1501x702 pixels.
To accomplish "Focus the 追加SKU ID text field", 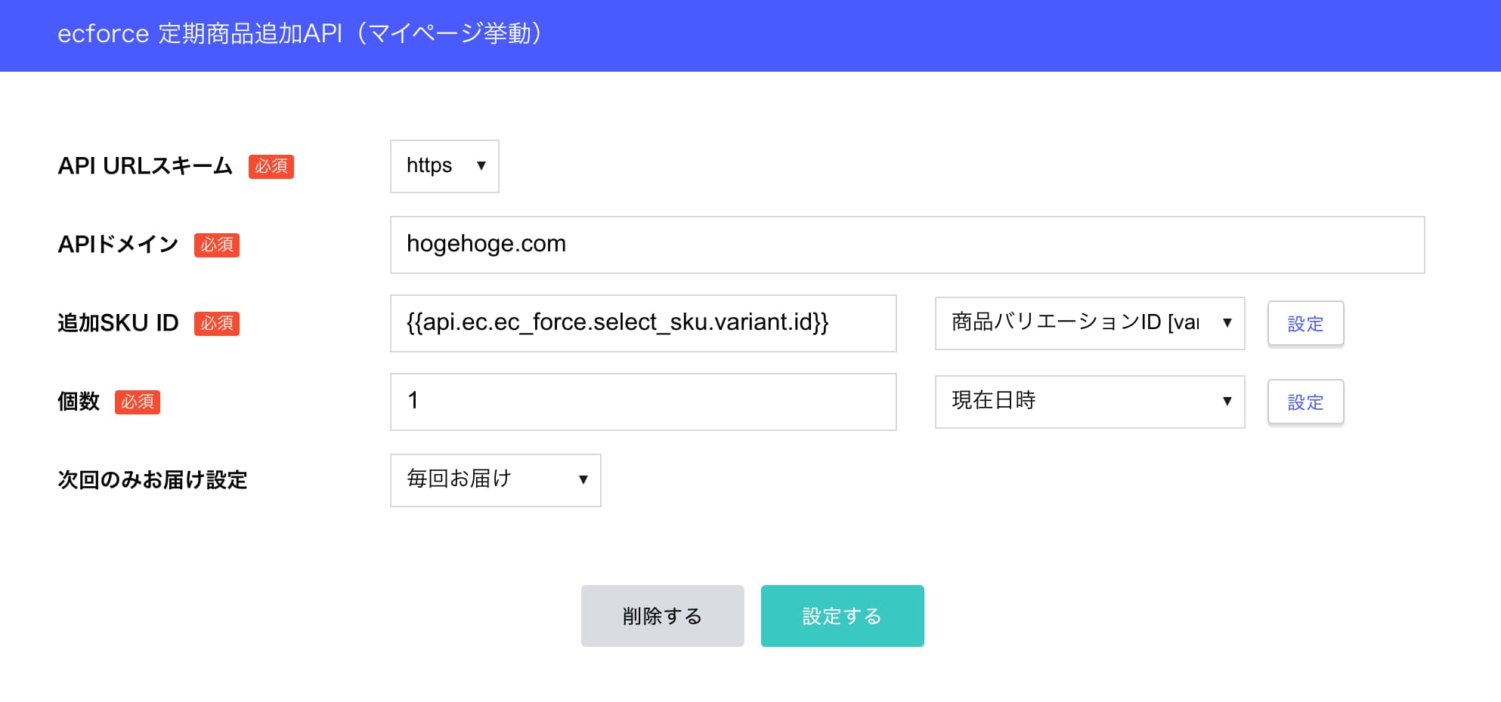I will click(643, 323).
